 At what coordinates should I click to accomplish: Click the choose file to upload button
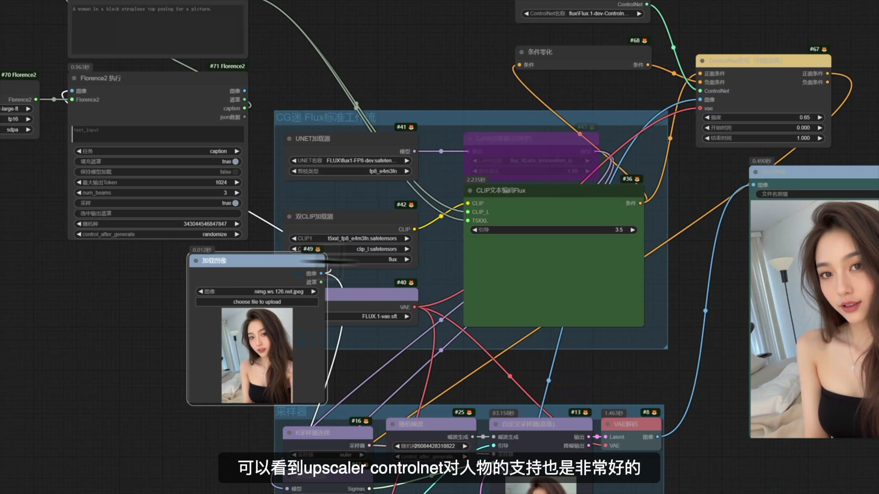coord(257,302)
